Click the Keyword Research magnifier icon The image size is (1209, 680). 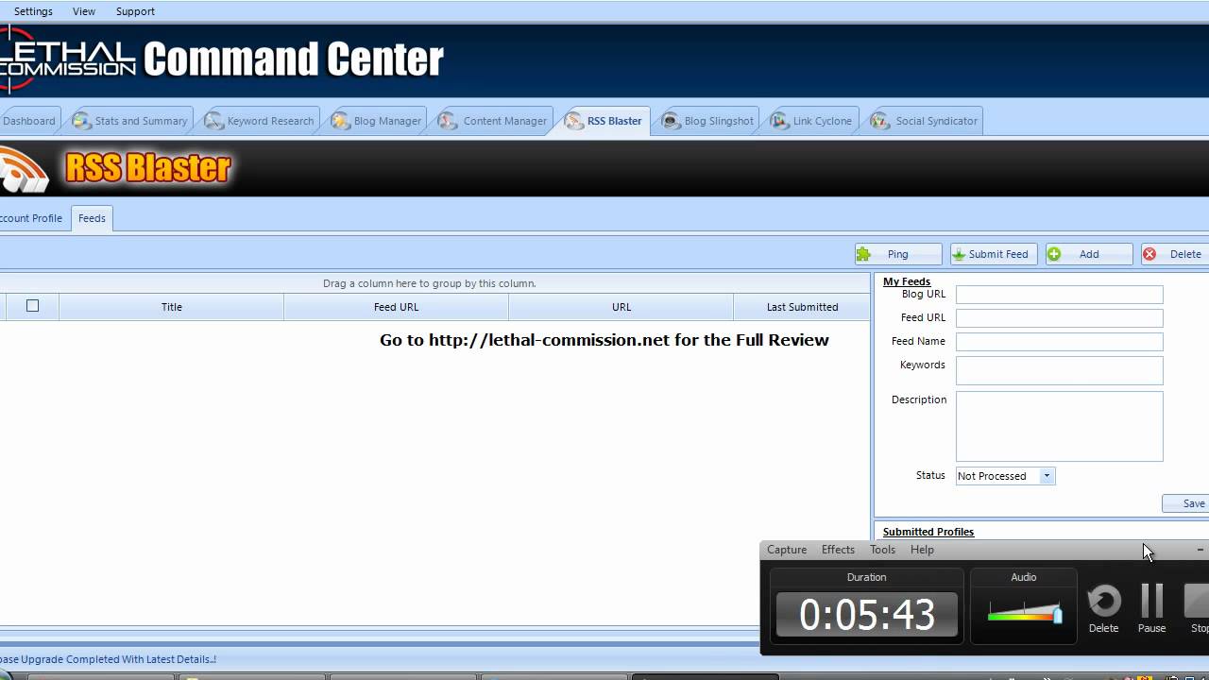pos(213,121)
